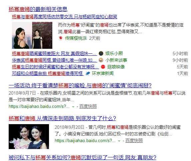Expand the green arrow beside second baijiahao URL
Screen dimensions: 191x161
click(x=119, y=141)
